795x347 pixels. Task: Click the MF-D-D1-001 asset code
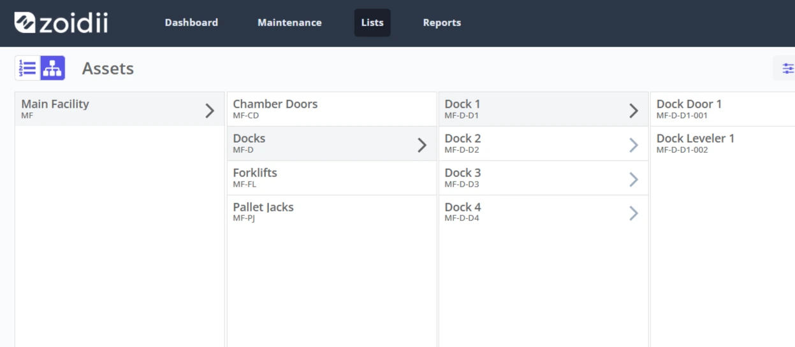point(682,116)
